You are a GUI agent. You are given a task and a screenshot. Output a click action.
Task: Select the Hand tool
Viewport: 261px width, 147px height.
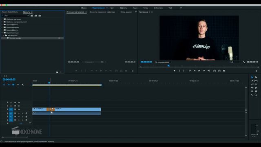(256, 91)
